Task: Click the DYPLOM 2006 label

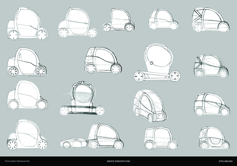Action: click(x=226, y=161)
